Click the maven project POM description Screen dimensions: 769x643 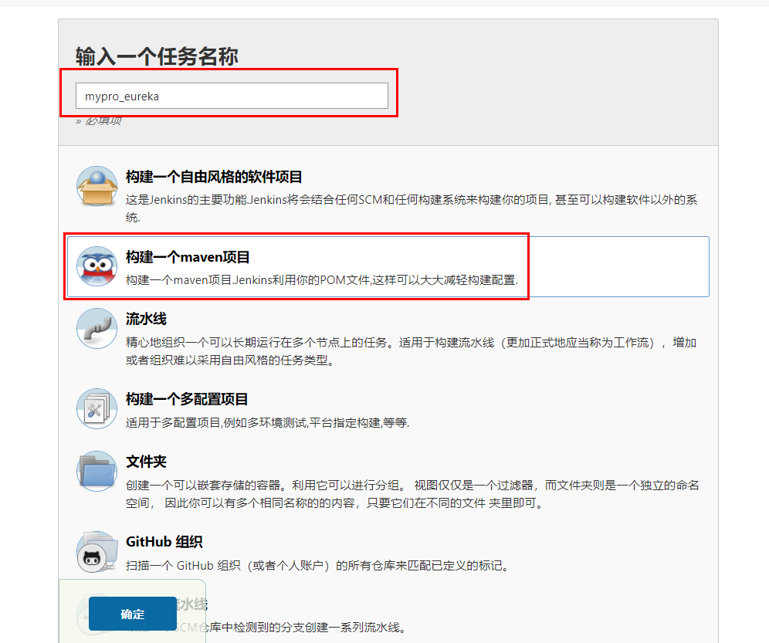pos(322,280)
